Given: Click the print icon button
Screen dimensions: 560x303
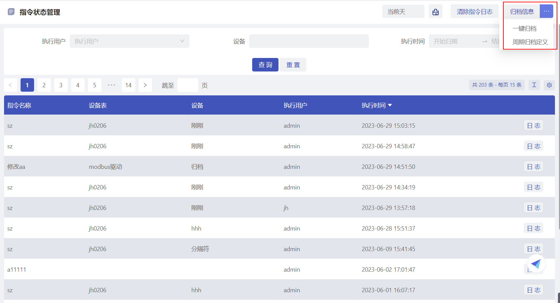Looking at the screenshot, I should click(436, 12).
